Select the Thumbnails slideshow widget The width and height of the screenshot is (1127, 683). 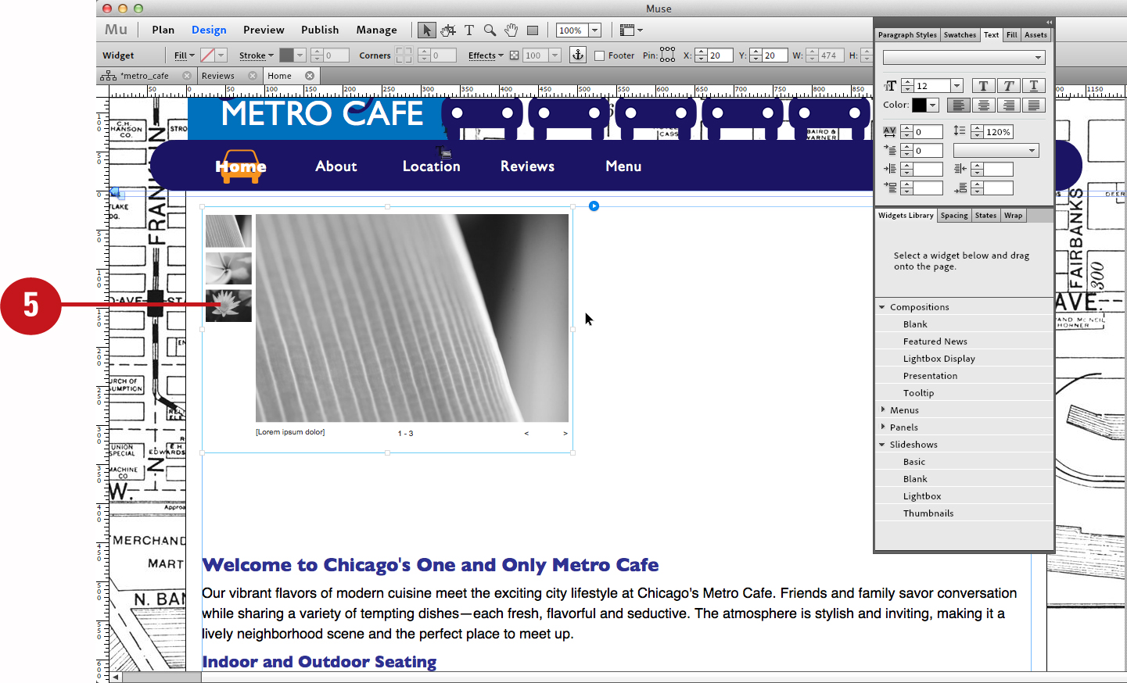[x=928, y=513]
